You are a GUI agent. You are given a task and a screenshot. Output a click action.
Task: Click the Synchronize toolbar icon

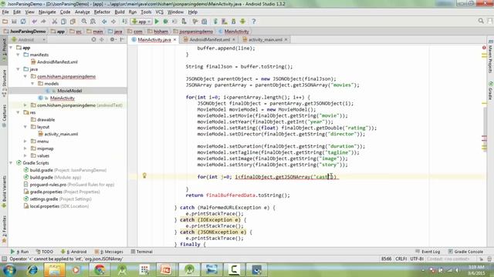(23, 22)
